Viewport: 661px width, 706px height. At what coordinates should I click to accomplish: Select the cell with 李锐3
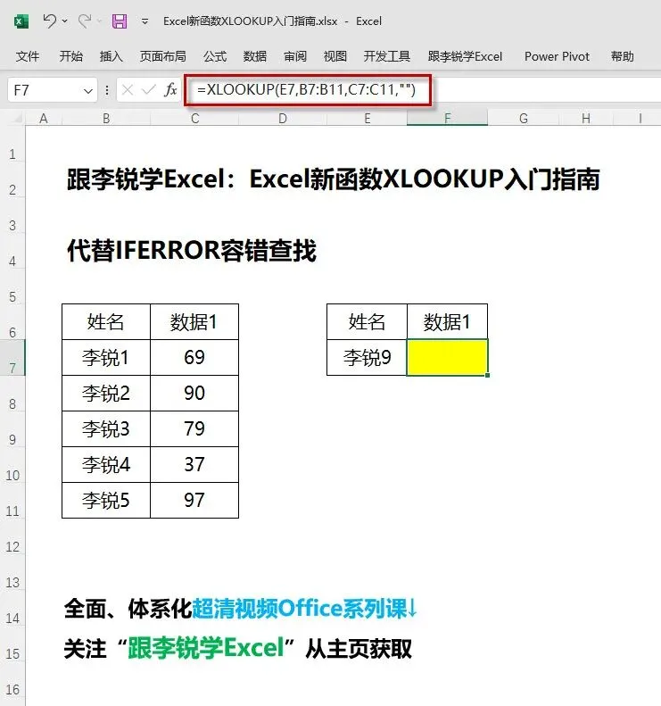click(106, 428)
